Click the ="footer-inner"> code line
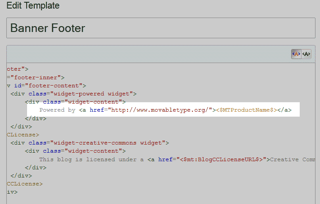 tap(36, 77)
